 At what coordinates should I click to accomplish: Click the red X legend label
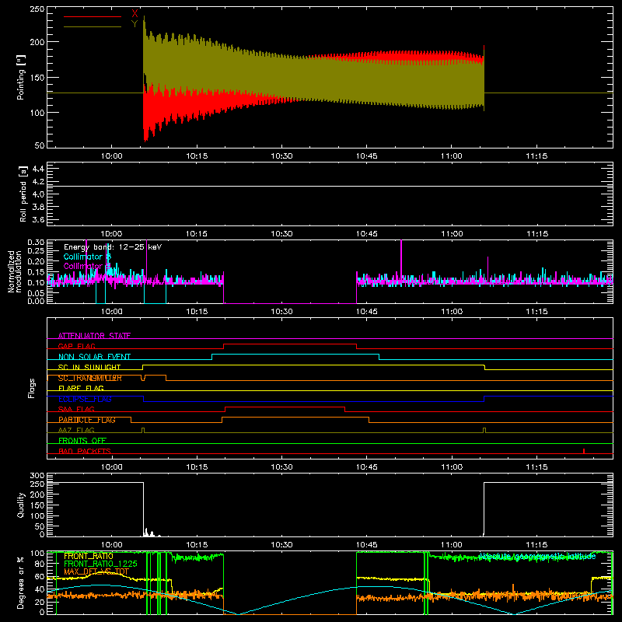(135, 14)
